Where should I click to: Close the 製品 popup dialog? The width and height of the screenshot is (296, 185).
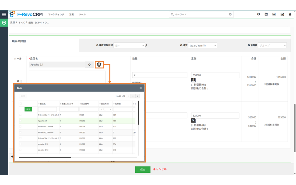141,88
